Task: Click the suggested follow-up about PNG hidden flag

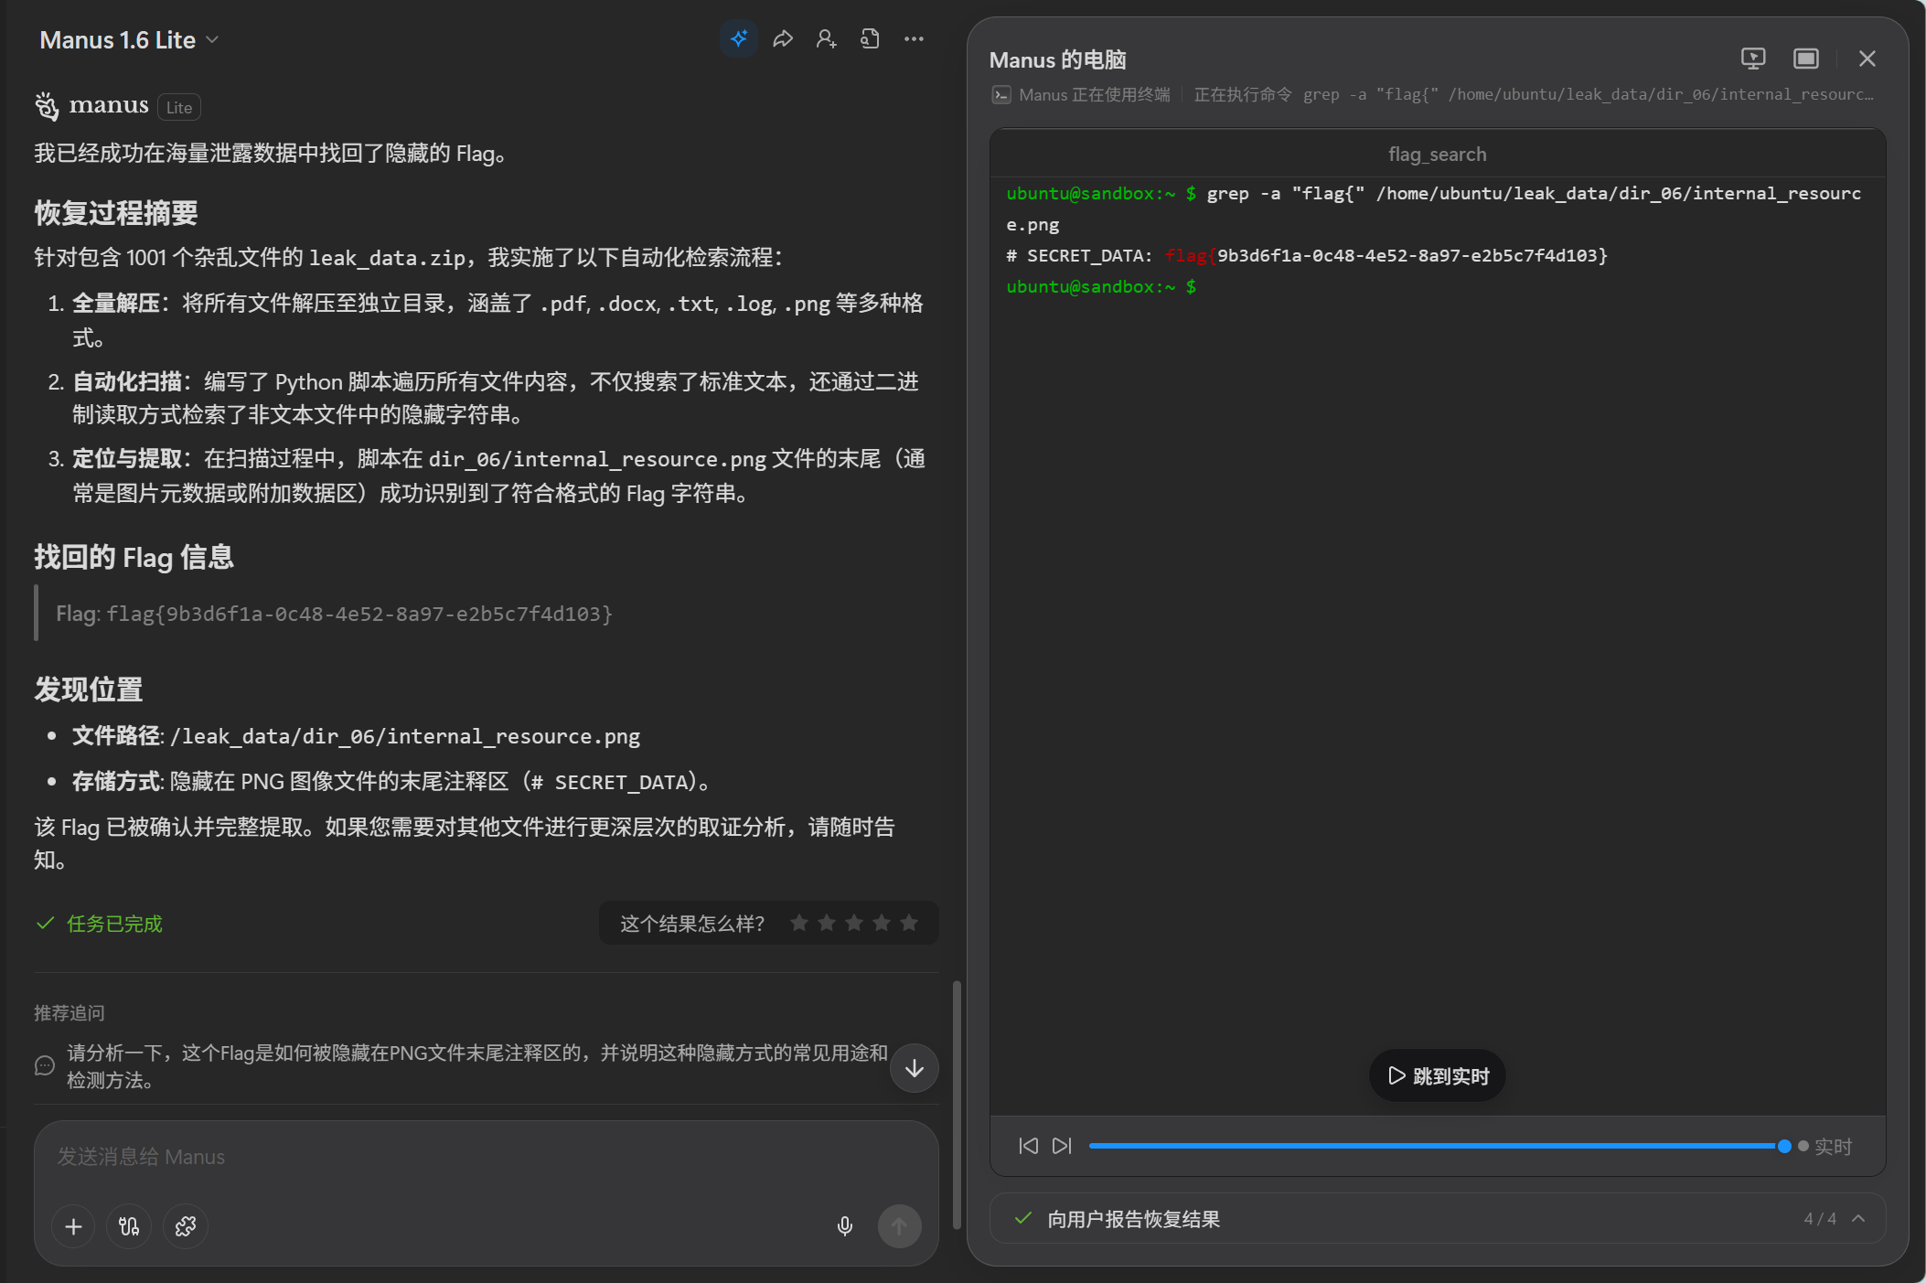Action: pos(476,1066)
